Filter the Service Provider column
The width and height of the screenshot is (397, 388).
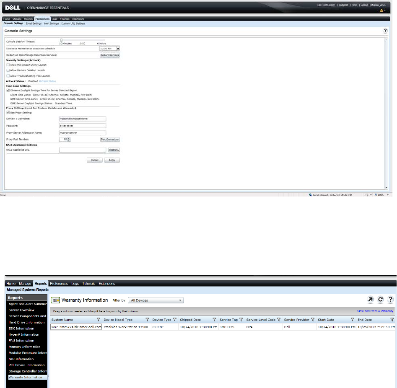313,320
